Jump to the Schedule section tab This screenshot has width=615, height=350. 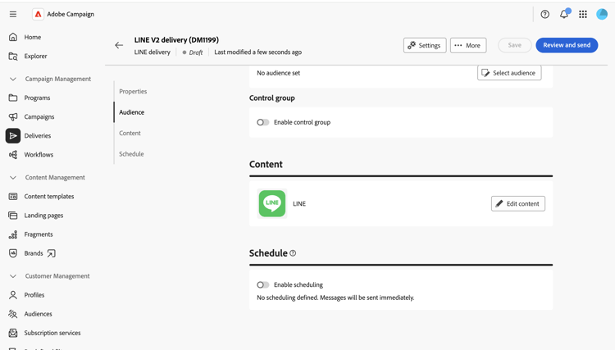(131, 153)
